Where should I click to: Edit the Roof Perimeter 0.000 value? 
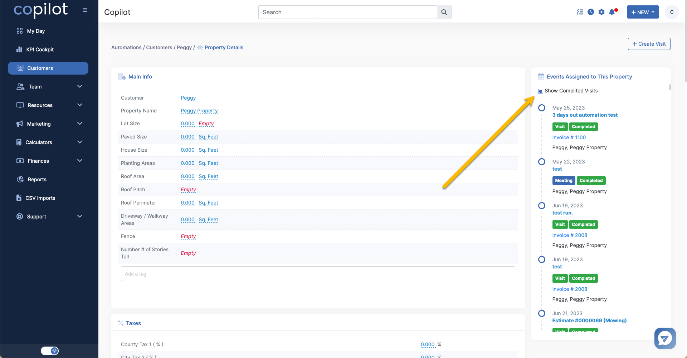pyautogui.click(x=187, y=203)
